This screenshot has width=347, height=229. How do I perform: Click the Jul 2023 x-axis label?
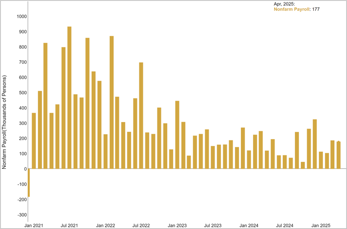click(213, 226)
